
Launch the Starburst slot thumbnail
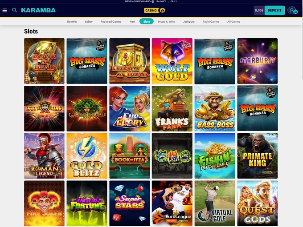[258, 61]
